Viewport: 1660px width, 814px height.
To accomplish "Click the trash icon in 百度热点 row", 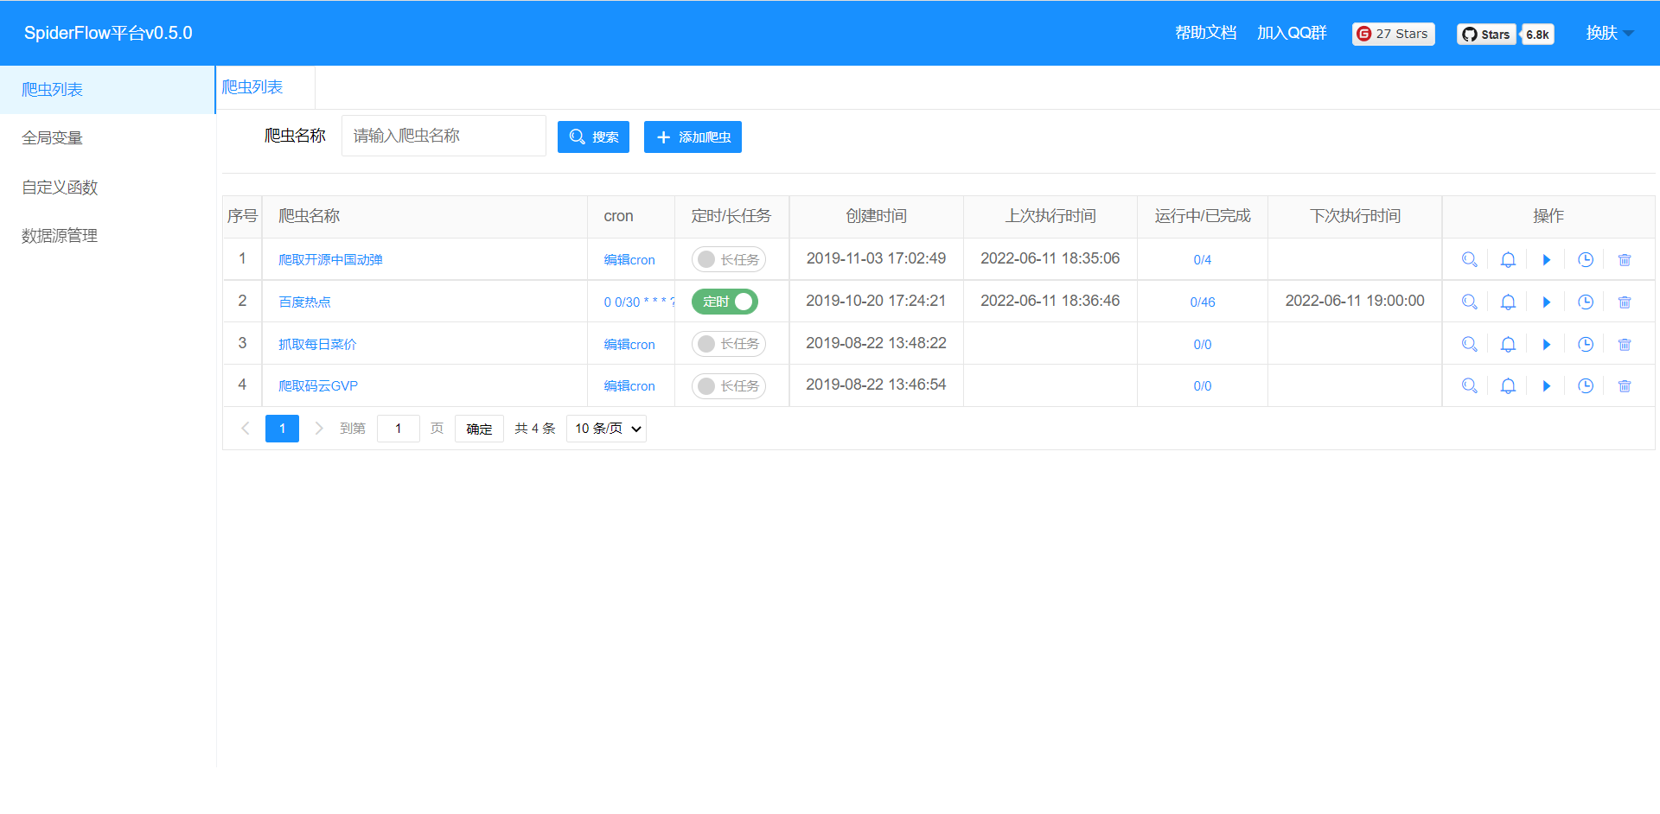I will (1624, 302).
